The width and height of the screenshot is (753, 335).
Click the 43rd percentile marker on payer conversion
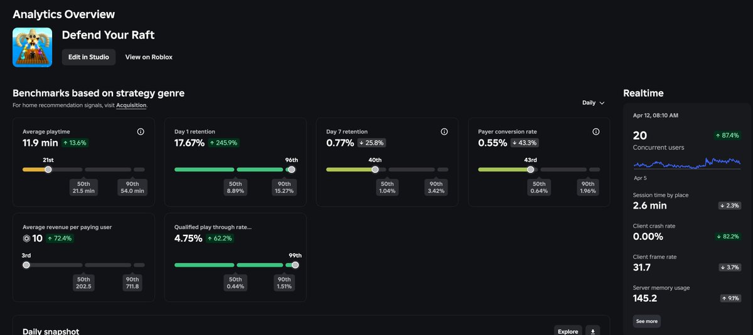tap(530, 169)
